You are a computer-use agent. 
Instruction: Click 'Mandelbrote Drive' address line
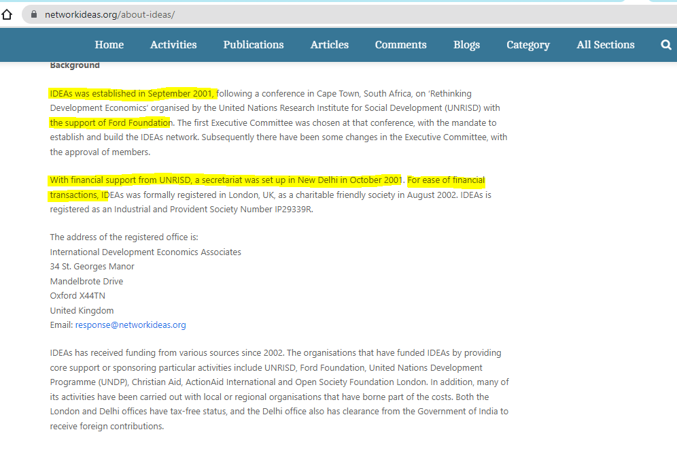(x=86, y=282)
